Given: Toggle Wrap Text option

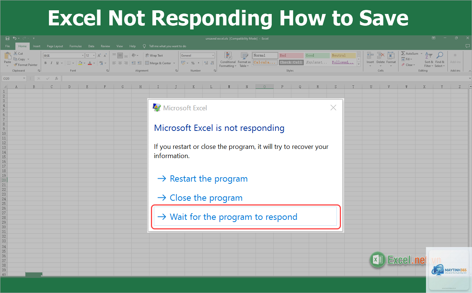Looking at the screenshot, I should click(x=154, y=56).
